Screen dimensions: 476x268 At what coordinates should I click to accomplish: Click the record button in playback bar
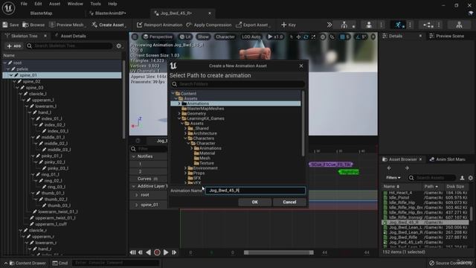tap(157, 252)
